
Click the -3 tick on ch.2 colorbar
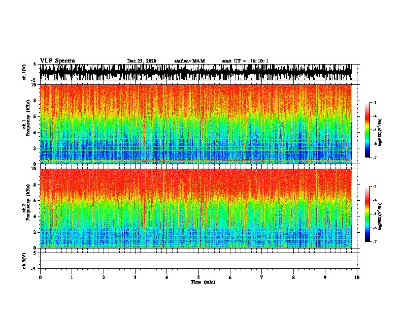pos(374,186)
